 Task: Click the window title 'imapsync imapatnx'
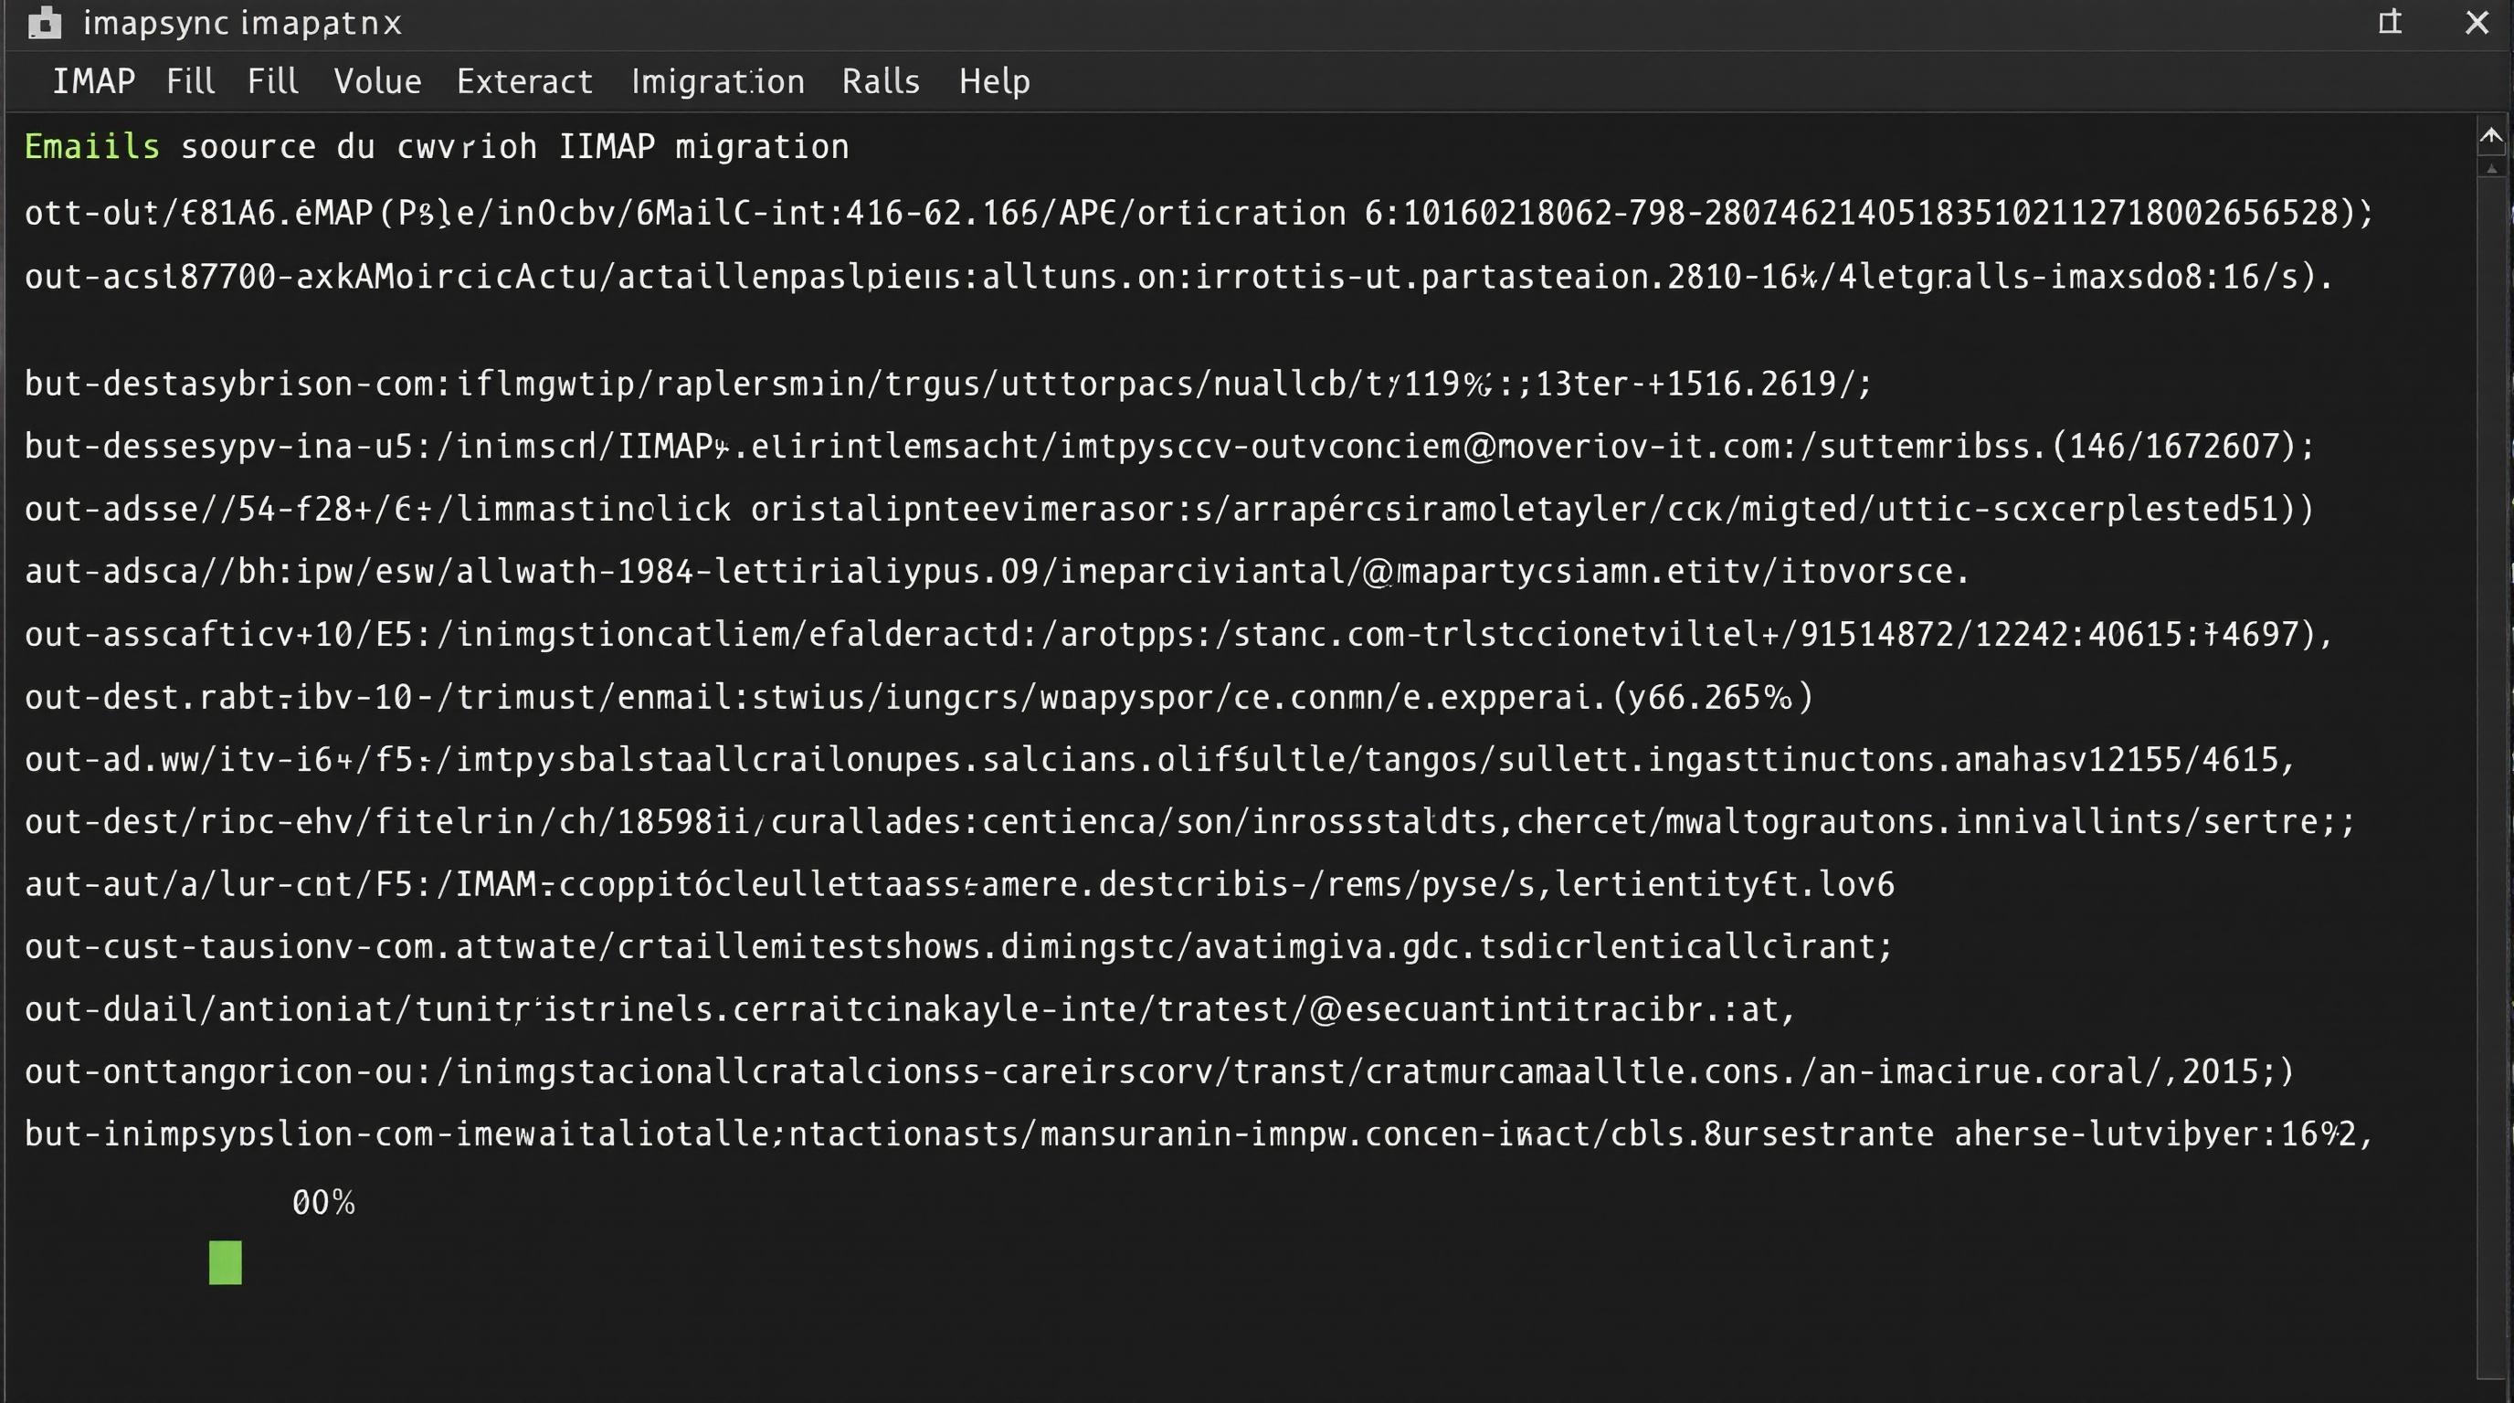pos(242,24)
